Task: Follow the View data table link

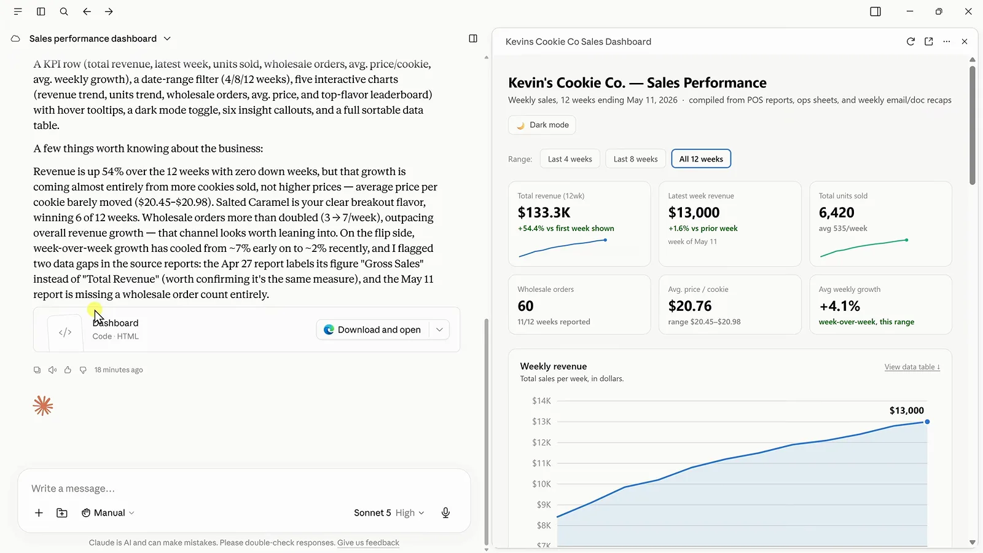Action: pyautogui.click(x=912, y=367)
